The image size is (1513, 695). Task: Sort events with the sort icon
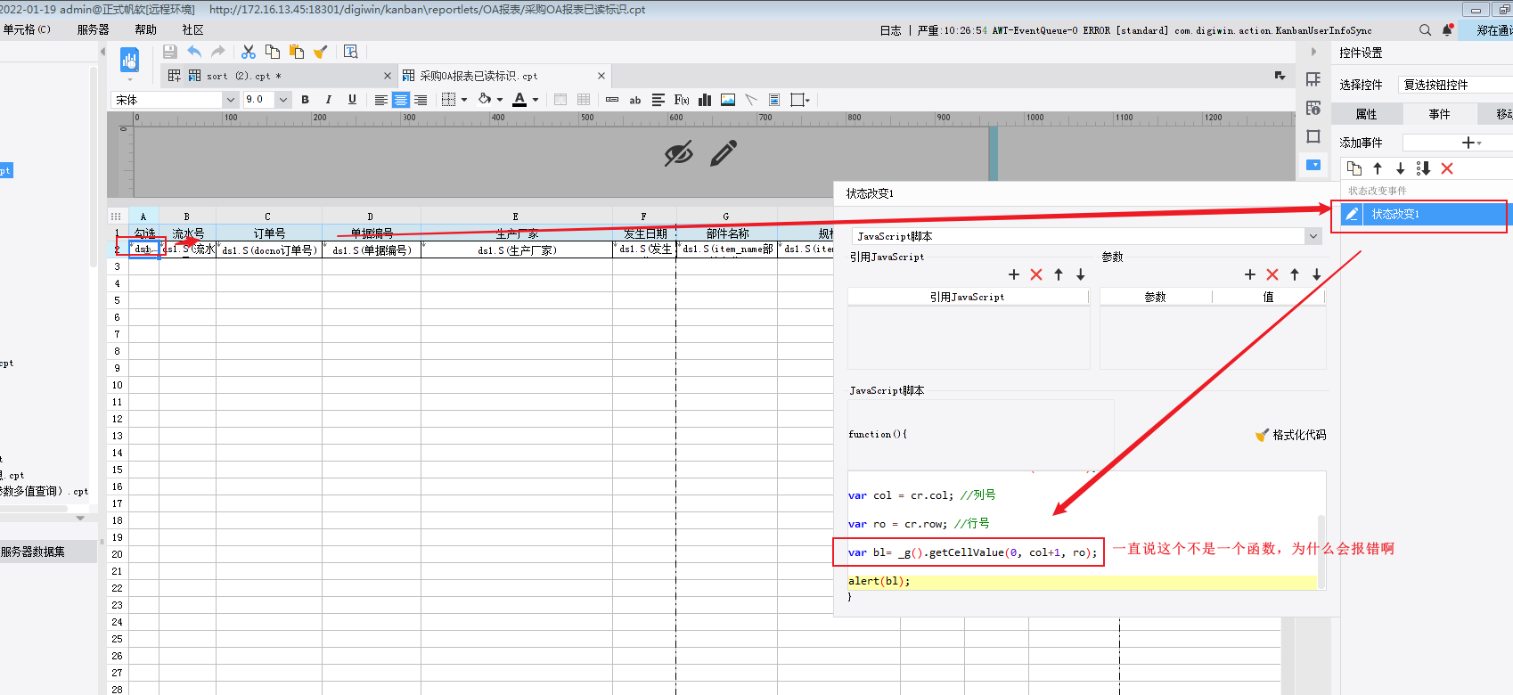click(1423, 168)
